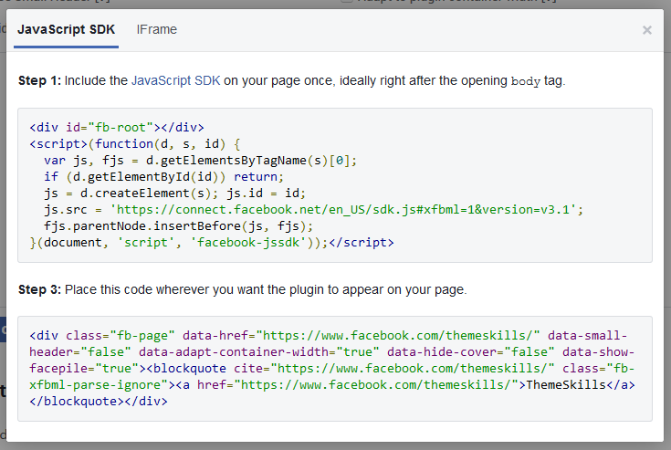Image resolution: width=671 pixels, height=450 pixels.
Task: Open the IFrame tab
Action: pyautogui.click(x=157, y=29)
